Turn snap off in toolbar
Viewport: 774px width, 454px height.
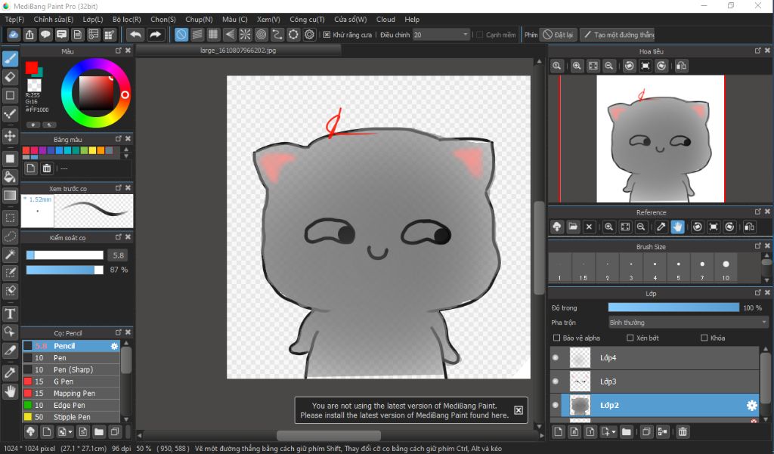point(181,35)
